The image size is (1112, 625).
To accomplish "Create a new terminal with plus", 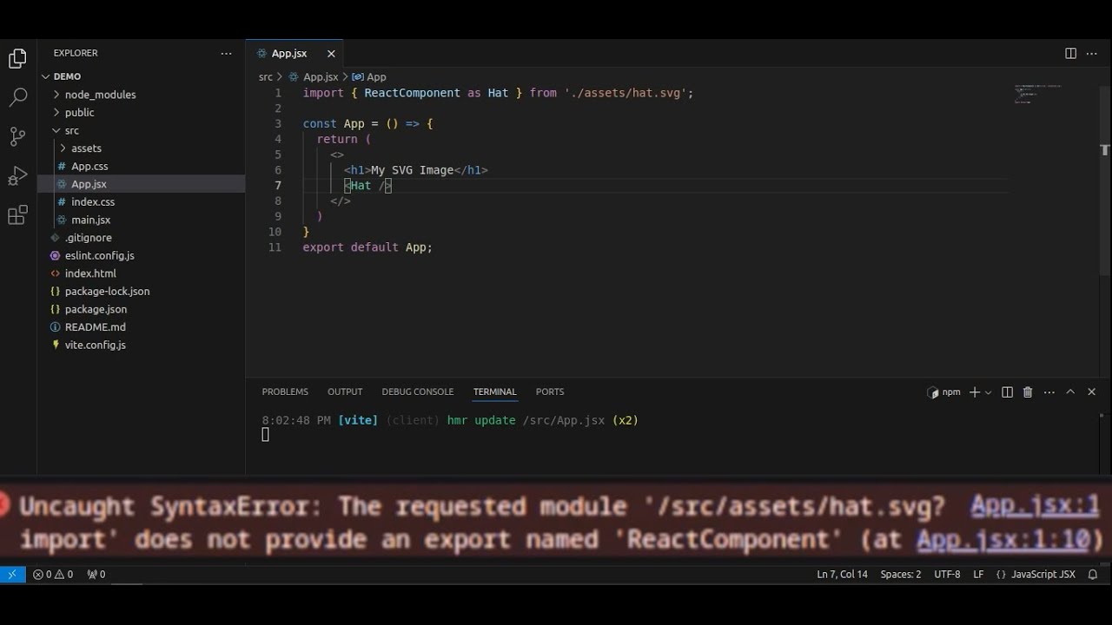I will [975, 392].
